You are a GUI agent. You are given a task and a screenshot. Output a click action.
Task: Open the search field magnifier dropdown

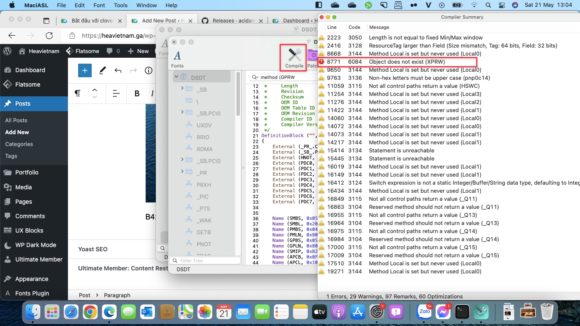[x=255, y=77]
